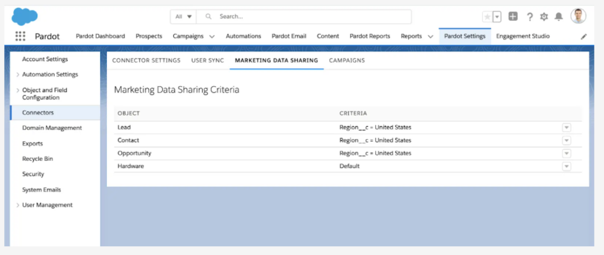This screenshot has width=604, height=255.
Task: Open the Pardot Reports tab
Action: pos(370,36)
